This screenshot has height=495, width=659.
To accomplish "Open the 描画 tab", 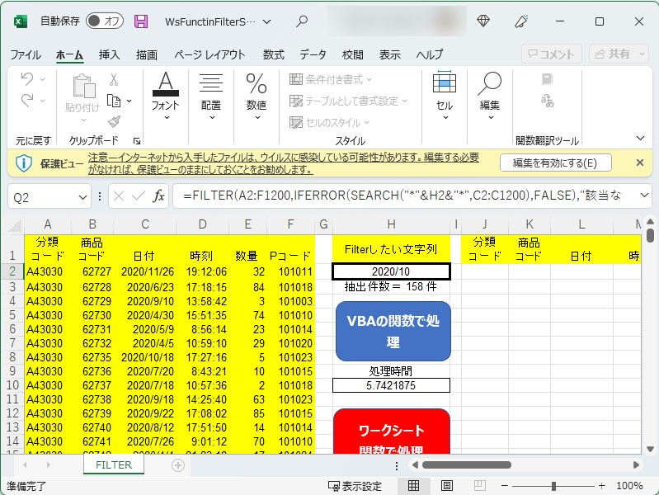I will click(147, 54).
